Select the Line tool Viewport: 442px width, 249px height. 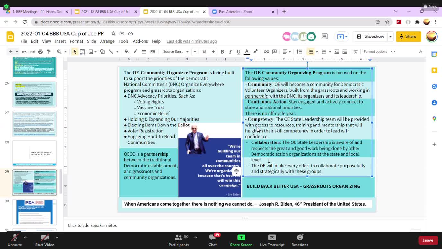point(111,52)
